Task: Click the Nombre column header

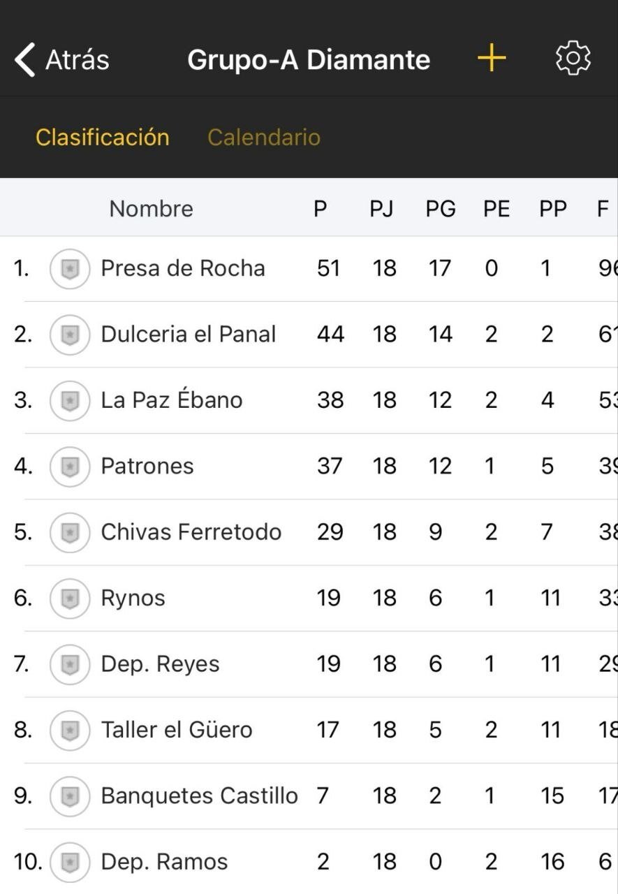Action: click(152, 208)
